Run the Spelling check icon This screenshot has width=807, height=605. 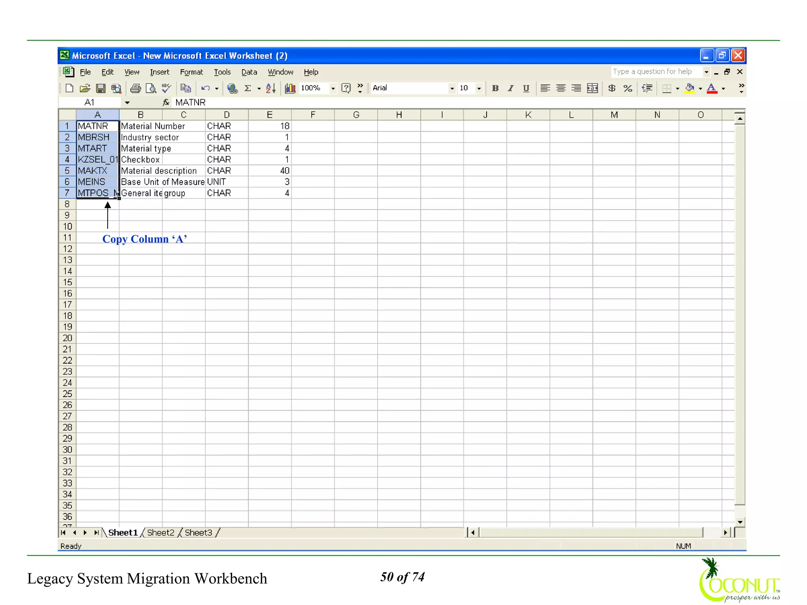click(166, 88)
